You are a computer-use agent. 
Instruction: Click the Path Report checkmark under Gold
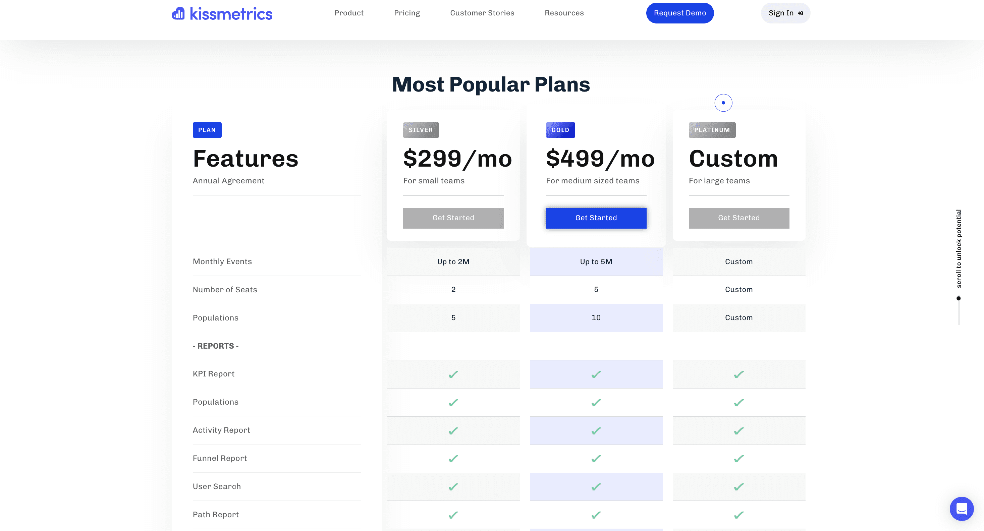596,515
